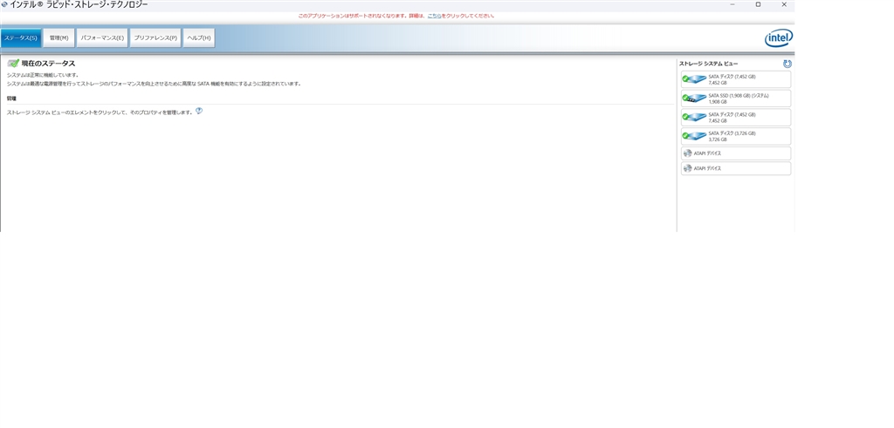Click the green check current status icon
This screenshot has height=428, width=894.
pyautogui.click(x=13, y=63)
